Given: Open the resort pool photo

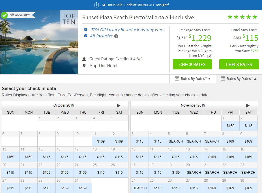Looking at the screenshot, I should point(39,42).
